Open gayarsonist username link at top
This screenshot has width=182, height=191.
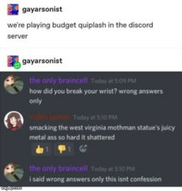(x=42, y=9)
